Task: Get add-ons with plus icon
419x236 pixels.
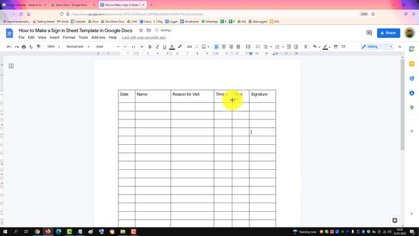Action: pos(412,131)
